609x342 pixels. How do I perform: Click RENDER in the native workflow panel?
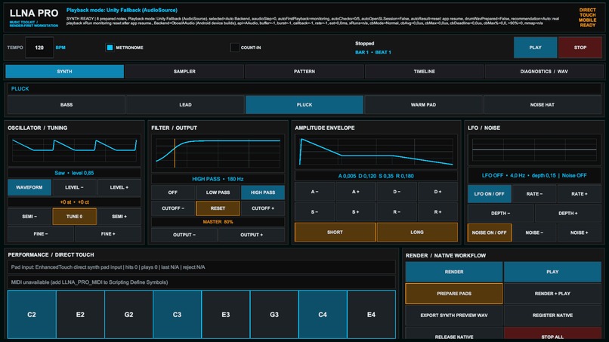(454, 272)
